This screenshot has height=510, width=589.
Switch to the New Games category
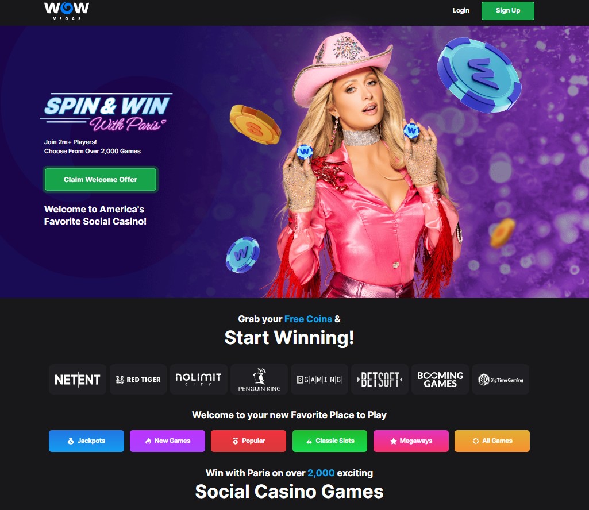168,441
